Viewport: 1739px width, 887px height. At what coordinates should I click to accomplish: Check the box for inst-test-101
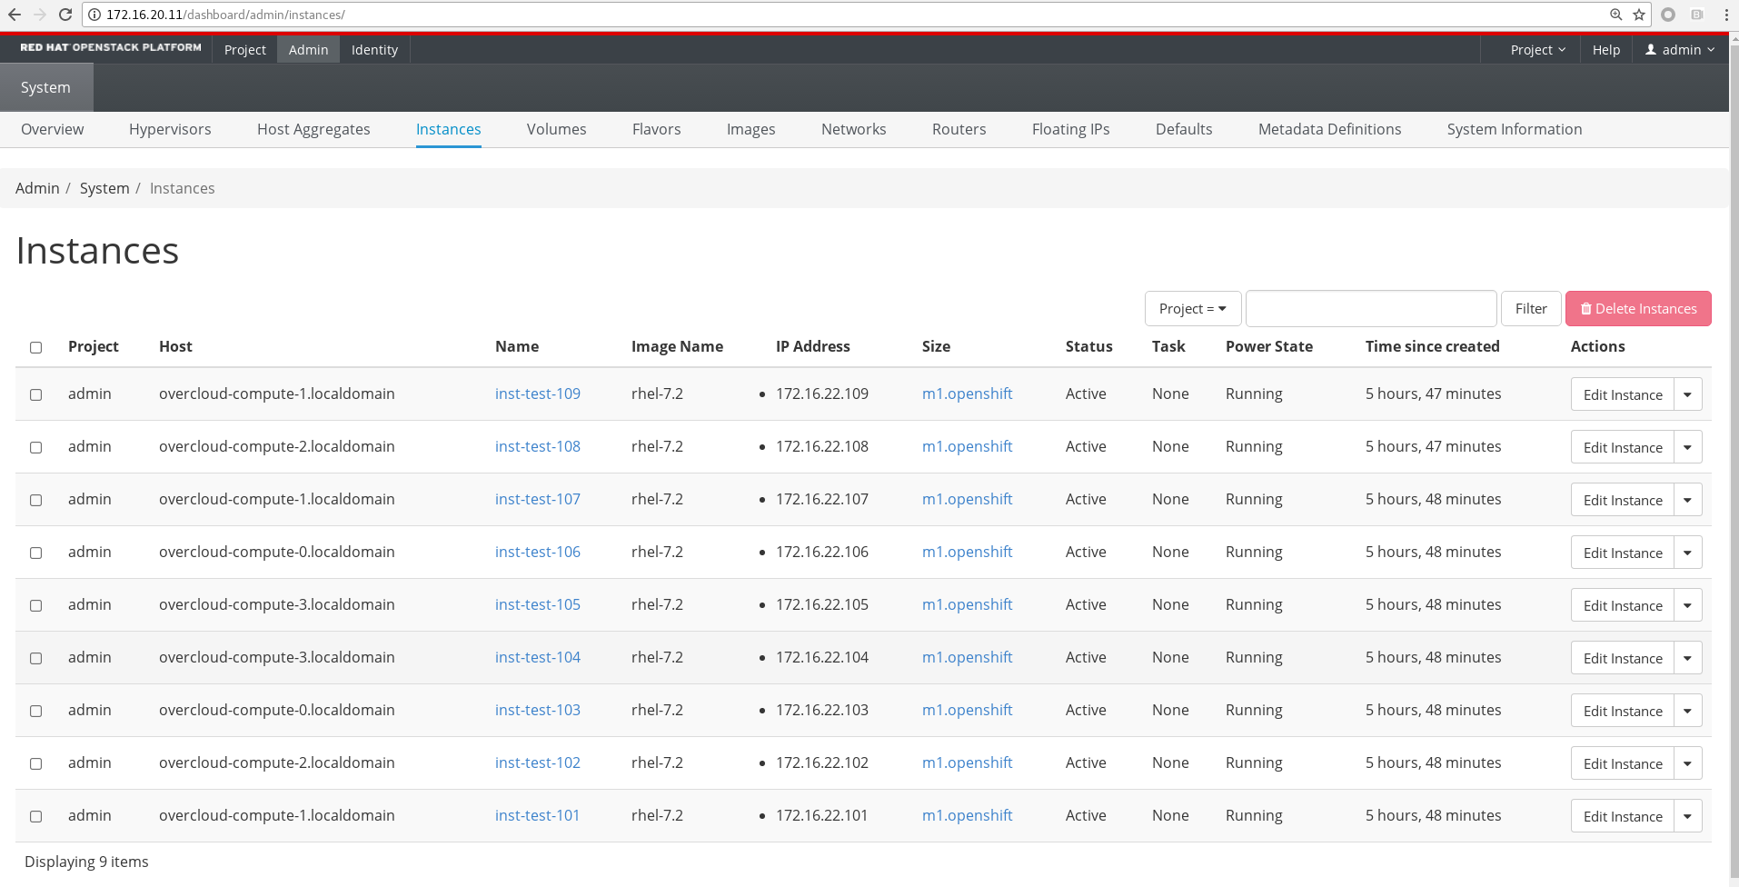click(36, 816)
